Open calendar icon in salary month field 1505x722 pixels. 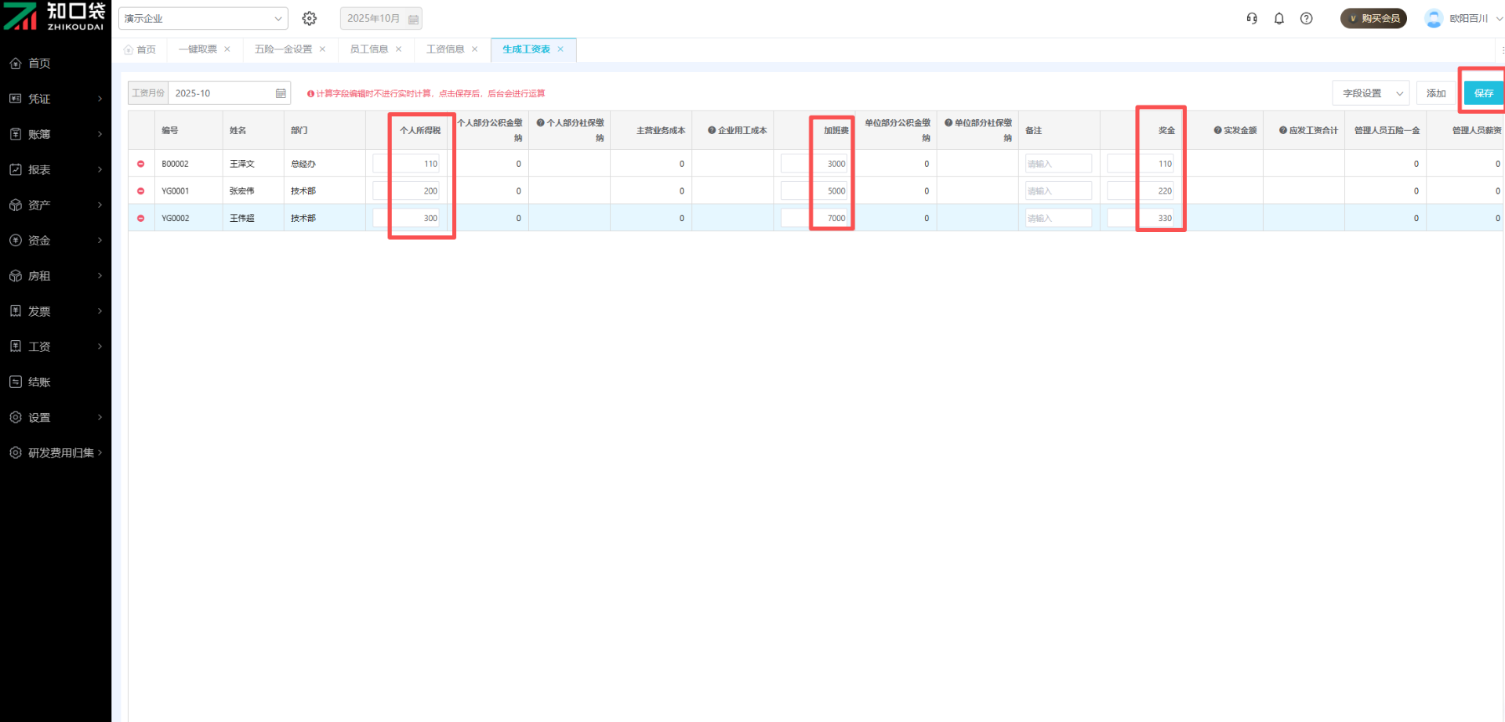pos(281,93)
